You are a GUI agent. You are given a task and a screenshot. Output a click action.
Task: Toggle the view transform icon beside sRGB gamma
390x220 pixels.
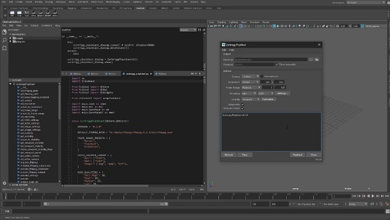[x=362, y=26]
